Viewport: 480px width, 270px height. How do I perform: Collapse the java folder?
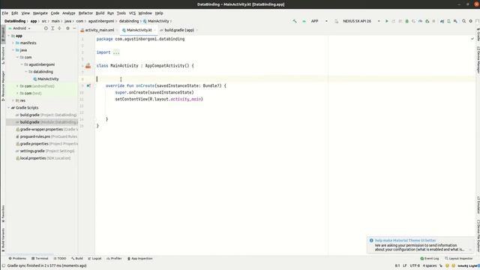point(13,50)
